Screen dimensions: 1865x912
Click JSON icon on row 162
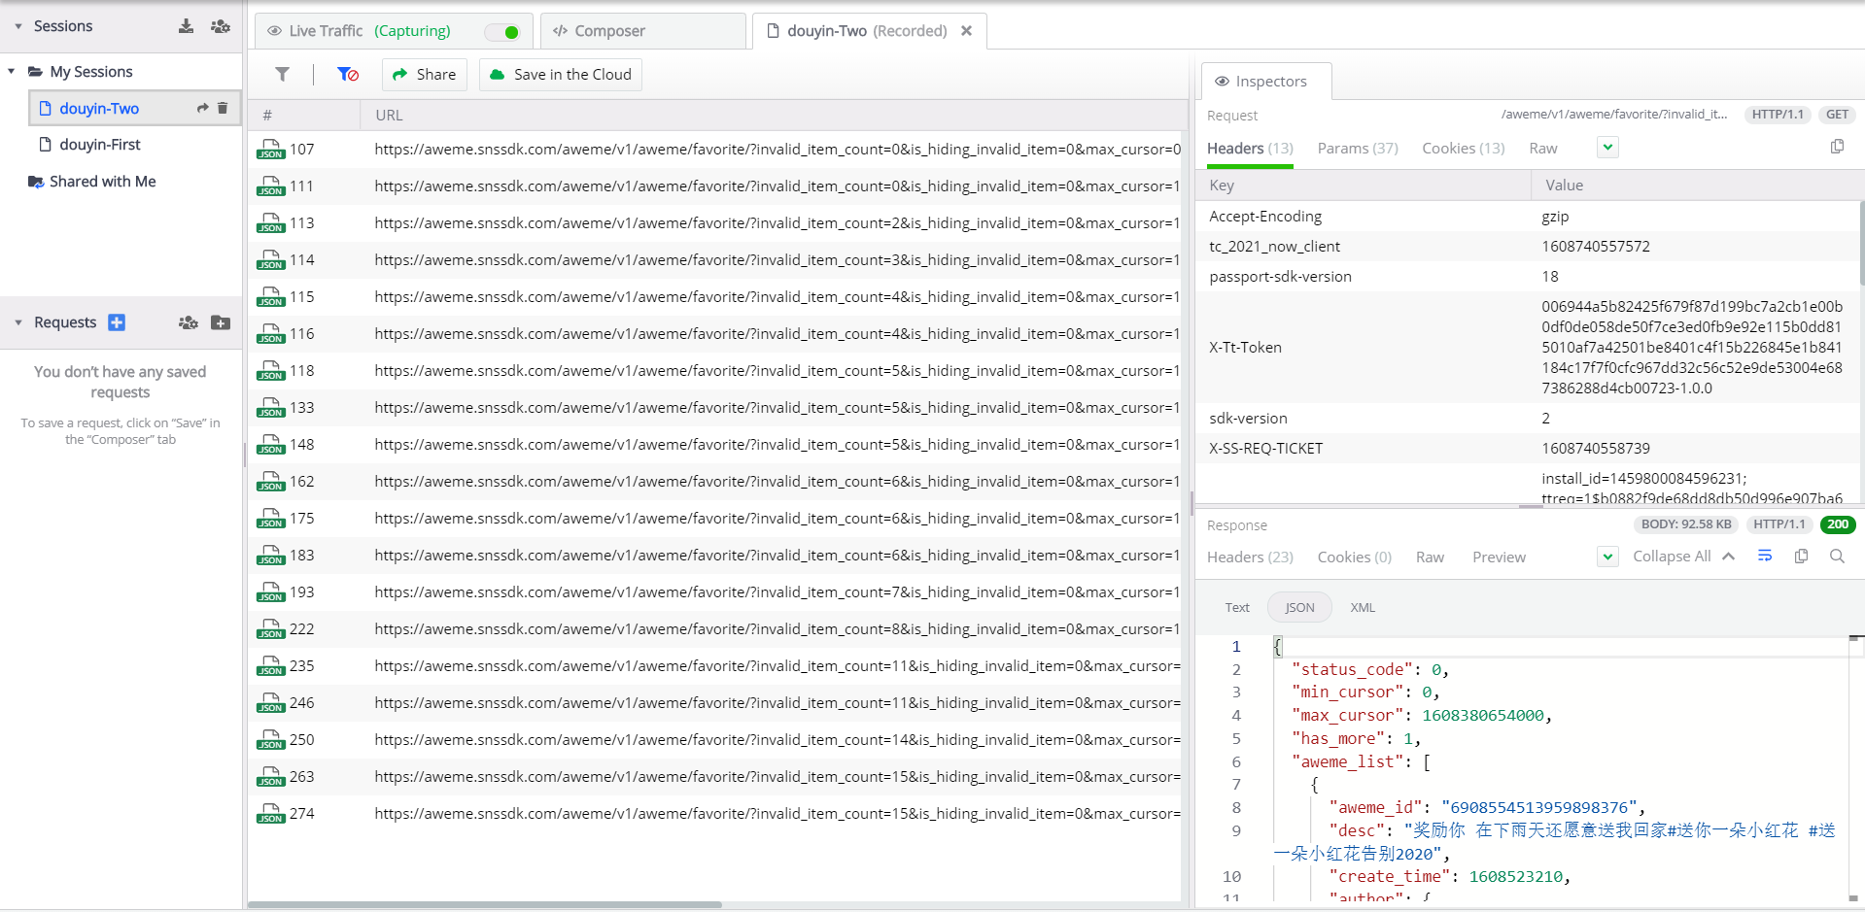pos(270,481)
